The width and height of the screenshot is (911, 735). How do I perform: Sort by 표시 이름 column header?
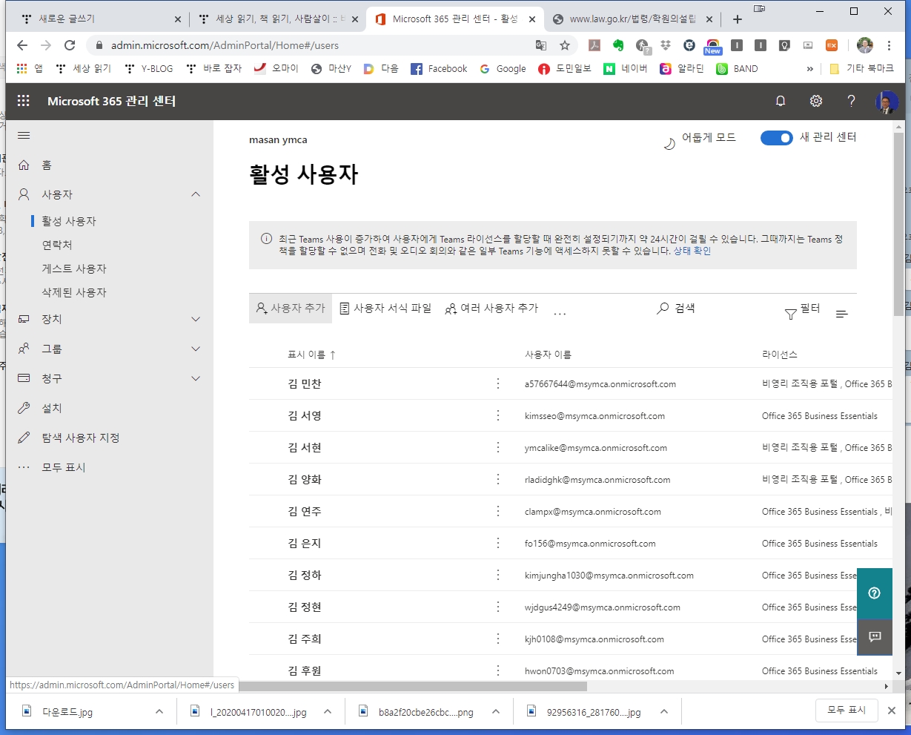(311, 355)
